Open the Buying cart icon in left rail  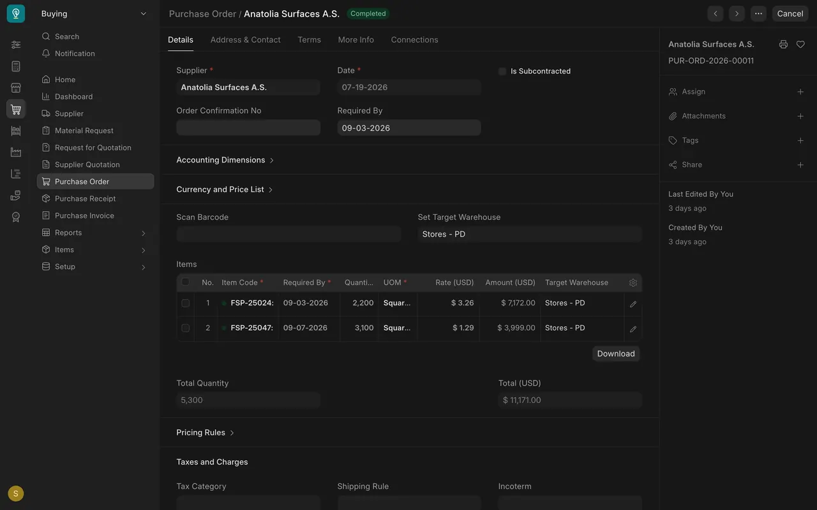click(16, 109)
